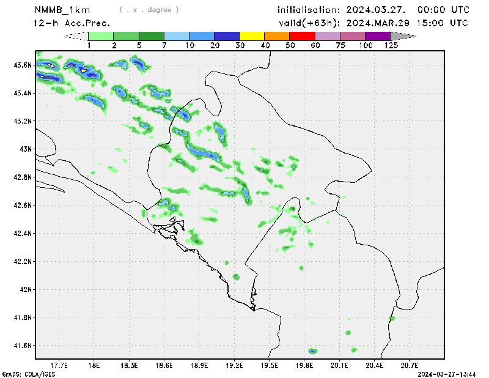Image resolution: width=489 pixels, height=378 pixels.
Task: Click the 42.8N latitude label
Action: click(x=23, y=177)
